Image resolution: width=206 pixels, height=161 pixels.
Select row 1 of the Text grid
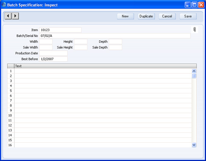[x=103, y=71]
